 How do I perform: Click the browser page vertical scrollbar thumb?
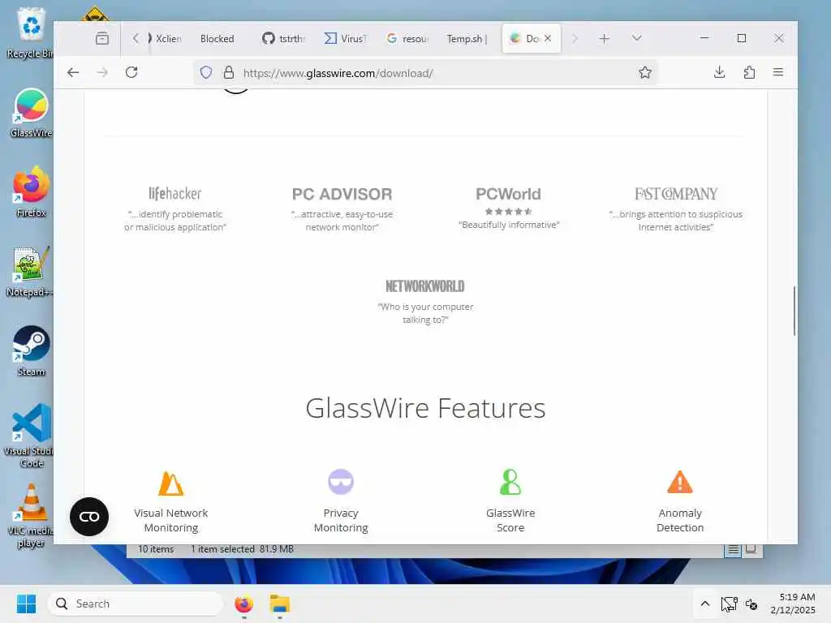pyautogui.click(x=794, y=311)
